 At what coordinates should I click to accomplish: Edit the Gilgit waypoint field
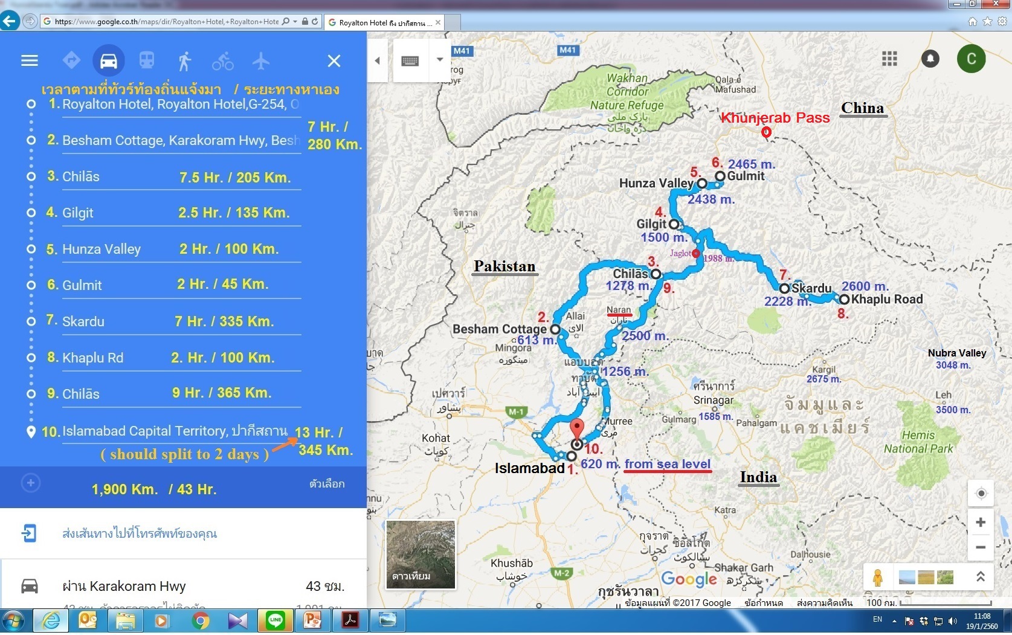(x=181, y=213)
